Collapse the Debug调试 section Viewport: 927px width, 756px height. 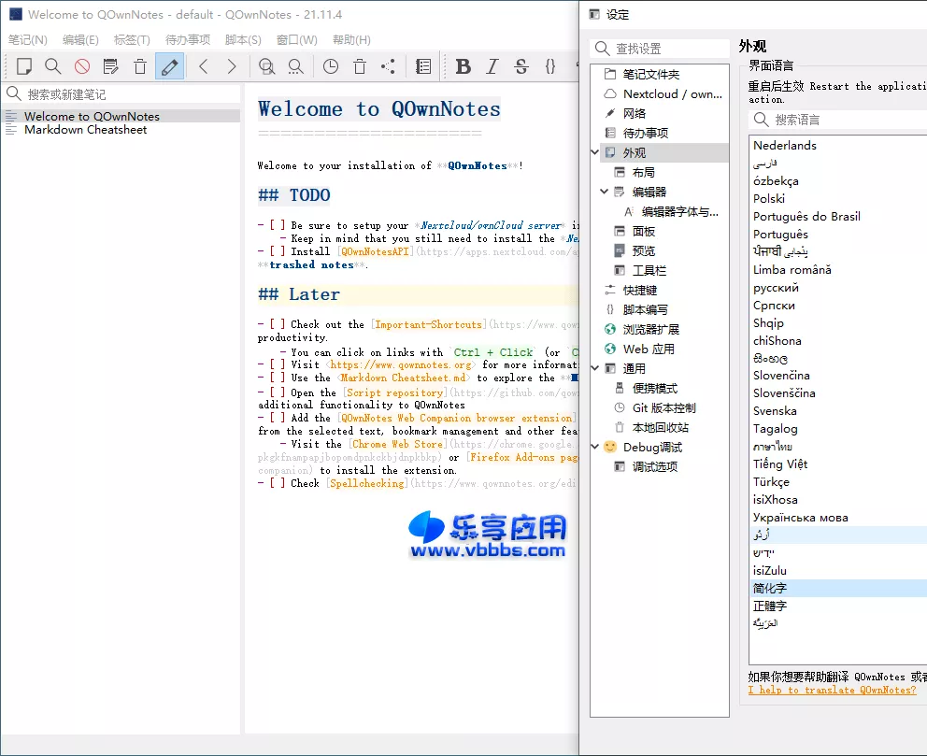(x=595, y=447)
